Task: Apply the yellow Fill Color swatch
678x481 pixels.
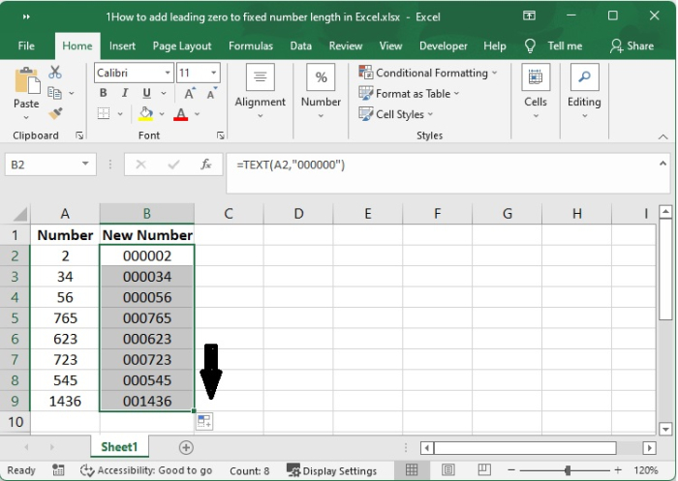Action: pos(145,114)
